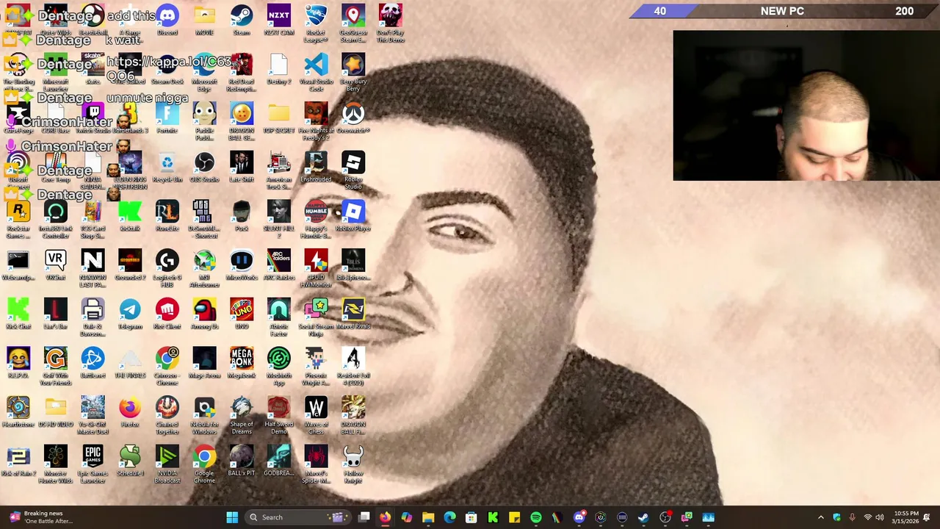This screenshot has height=529, width=940.
Task: Open the Kick Chat desktop shortcut
Action: pos(18,314)
